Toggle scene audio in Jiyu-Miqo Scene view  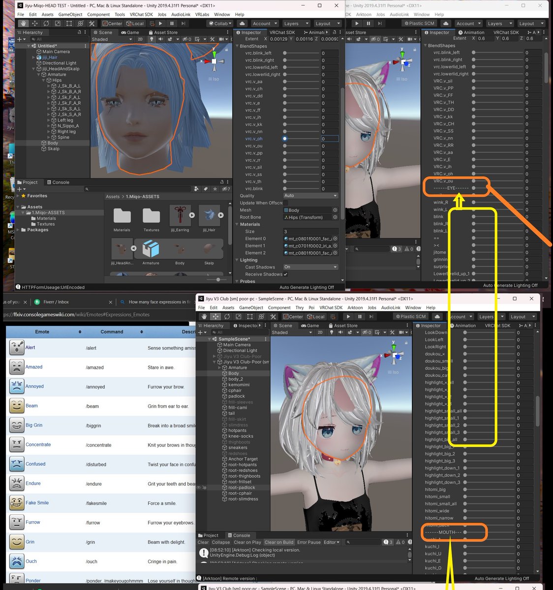click(x=160, y=39)
